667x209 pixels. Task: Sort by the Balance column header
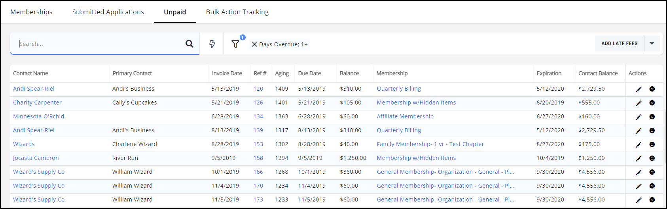349,73
